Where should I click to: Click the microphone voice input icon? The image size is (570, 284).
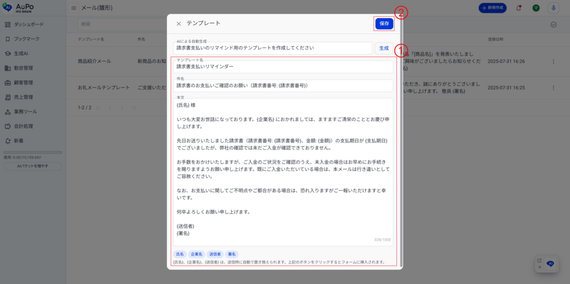553,8
